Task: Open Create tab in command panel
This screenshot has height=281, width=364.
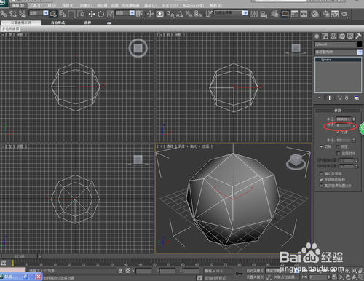Action: coord(317,36)
